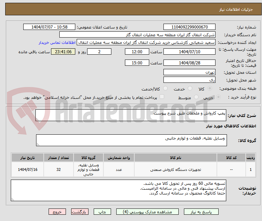Screen dimensions: 262x221
Task: Click the deadline time field 12:00
Action: pos(137,52)
